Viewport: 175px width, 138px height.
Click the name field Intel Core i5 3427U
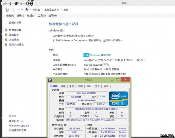click(86, 93)
